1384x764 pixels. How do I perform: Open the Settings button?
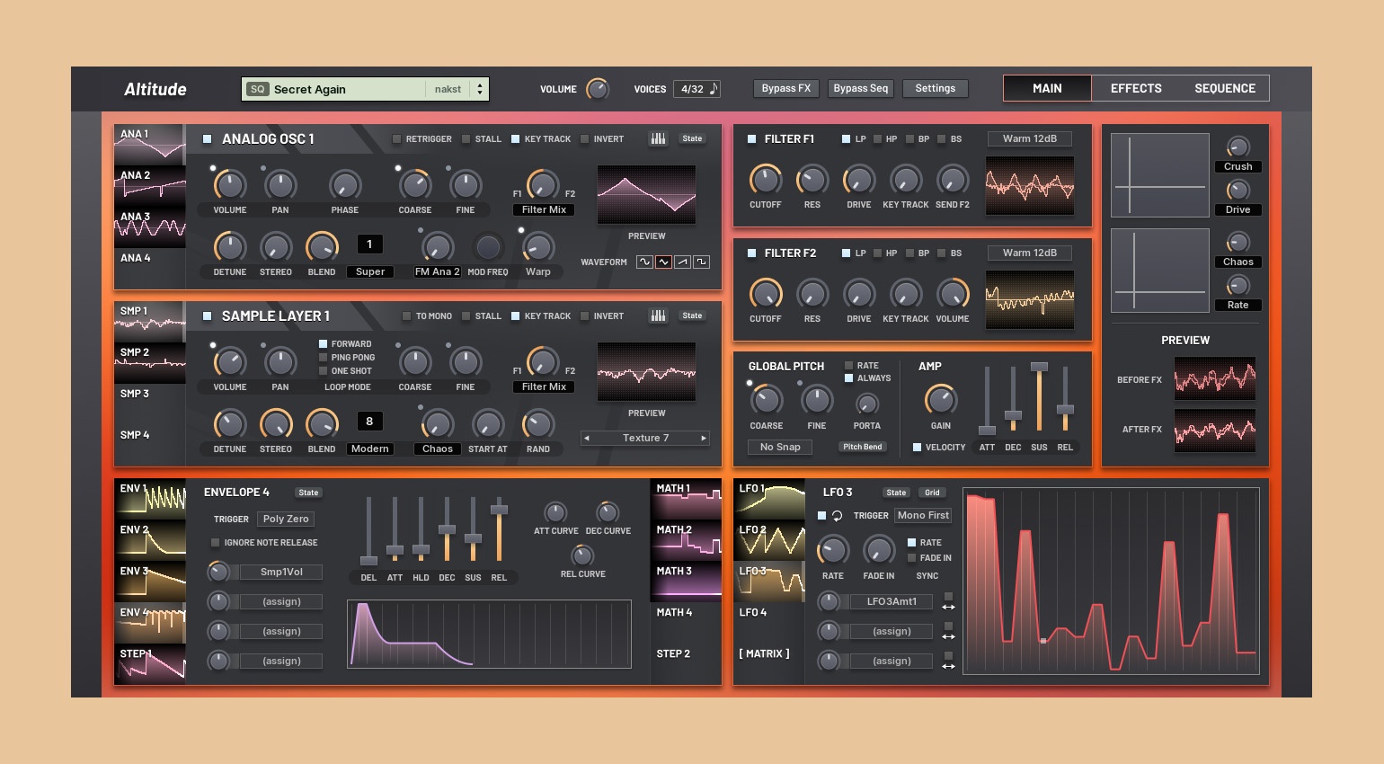coord(935,88)
